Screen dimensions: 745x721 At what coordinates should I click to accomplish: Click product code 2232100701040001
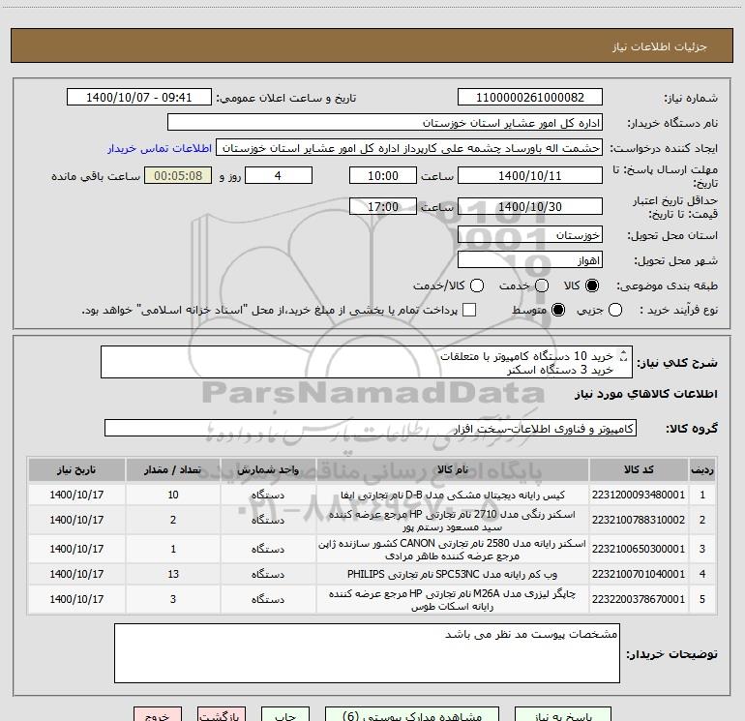[639, 574]
